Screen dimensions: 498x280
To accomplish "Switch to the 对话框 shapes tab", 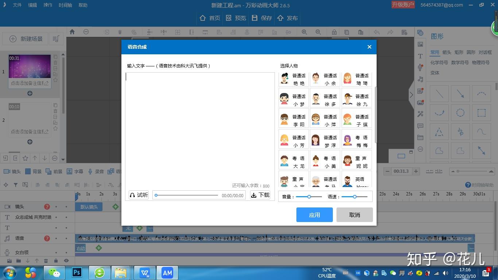I will tap(485, 52).
